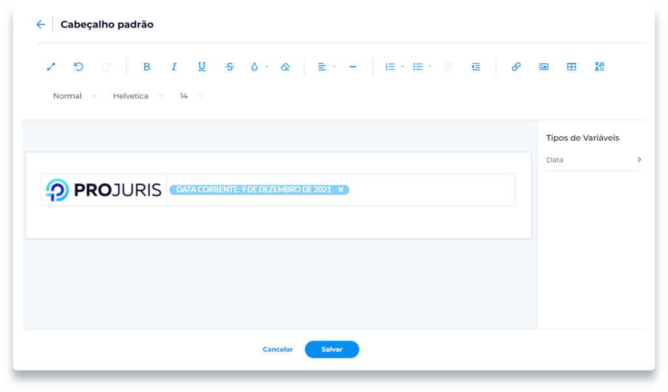
Task: Insert an image using picture icon
Action: (544, 67)
